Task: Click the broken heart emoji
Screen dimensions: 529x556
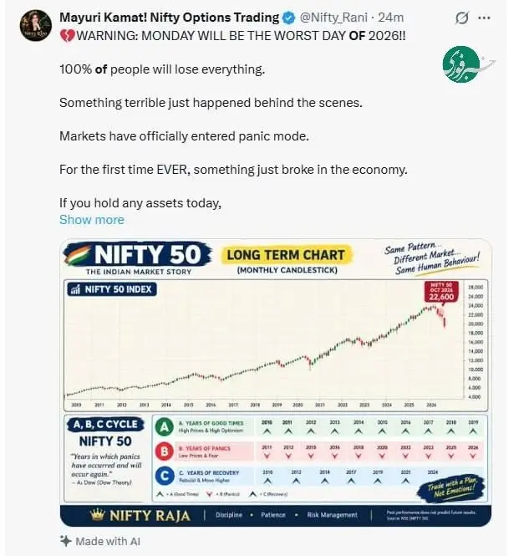Action: (x=67, y=36)
